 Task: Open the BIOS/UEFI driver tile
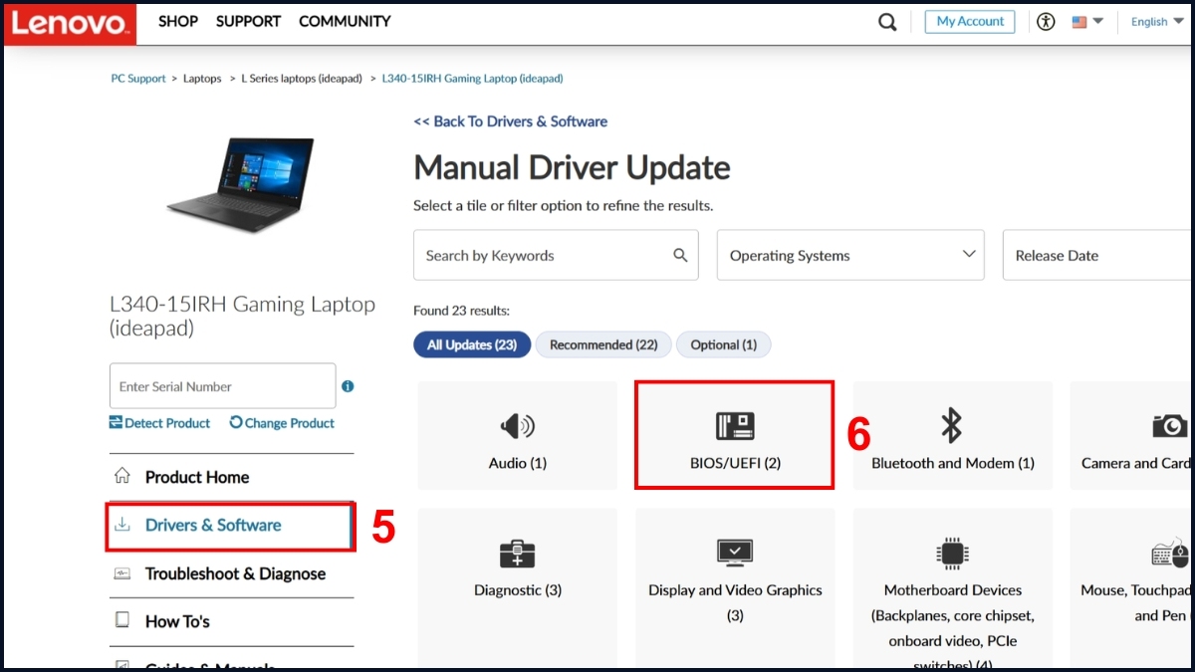tap(735, 436)
